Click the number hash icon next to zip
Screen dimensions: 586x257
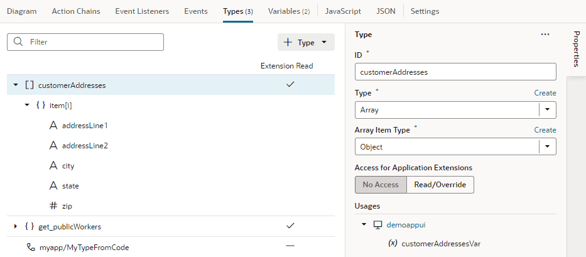pyautogui.click(x=53, y=205)
